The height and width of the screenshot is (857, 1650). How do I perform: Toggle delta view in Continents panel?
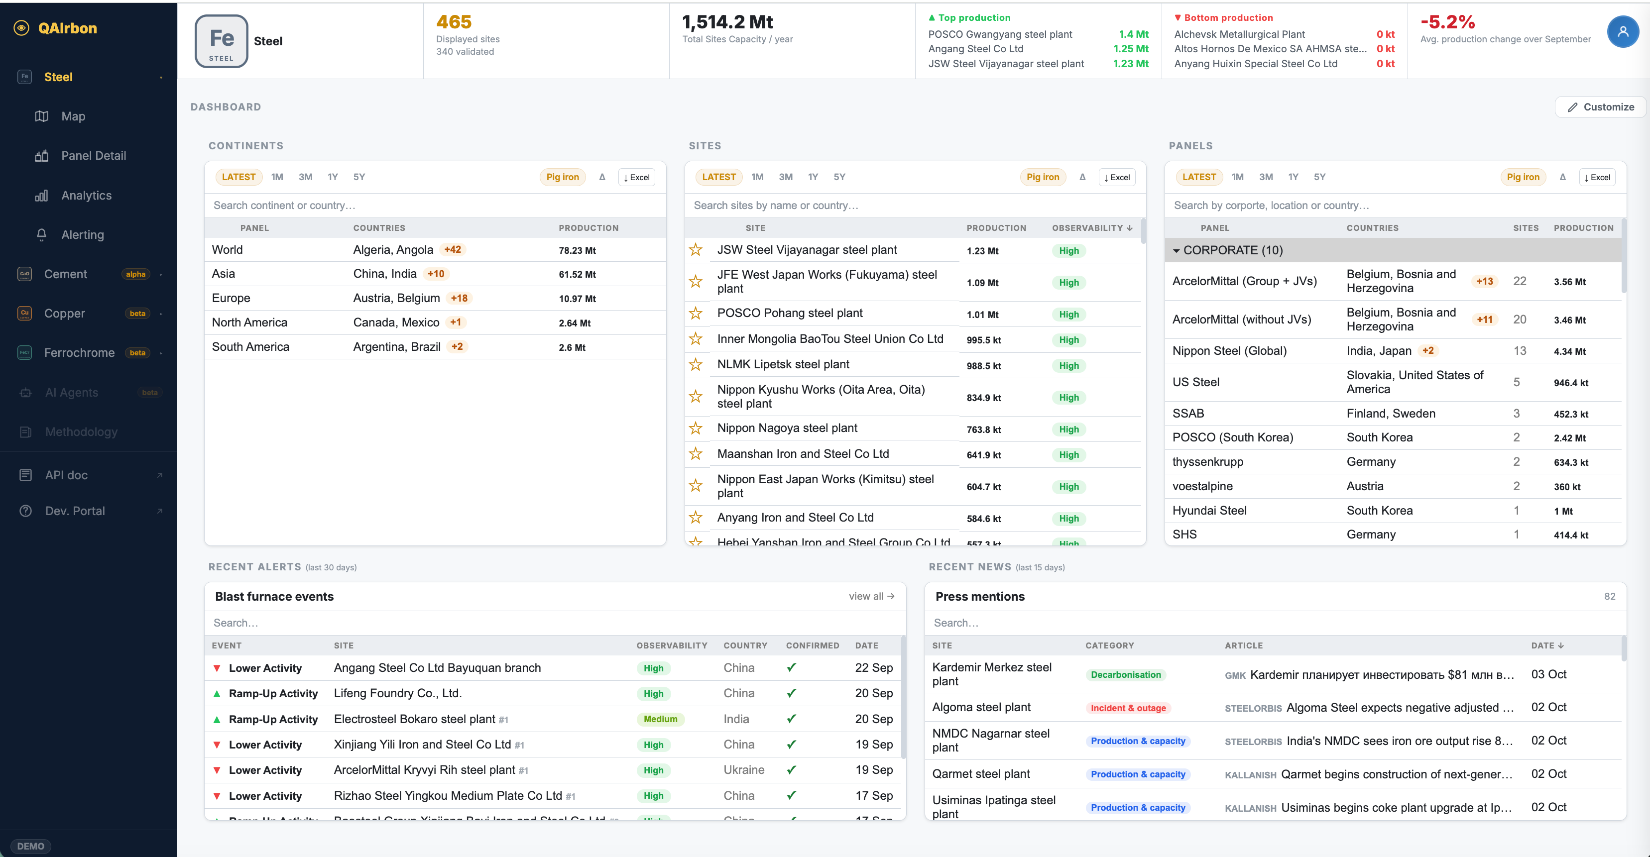602,177
